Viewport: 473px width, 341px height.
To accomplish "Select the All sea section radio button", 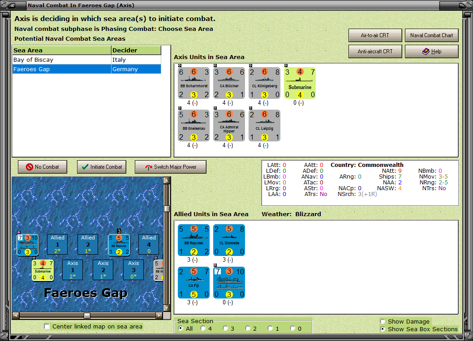I will click(181, 328).
